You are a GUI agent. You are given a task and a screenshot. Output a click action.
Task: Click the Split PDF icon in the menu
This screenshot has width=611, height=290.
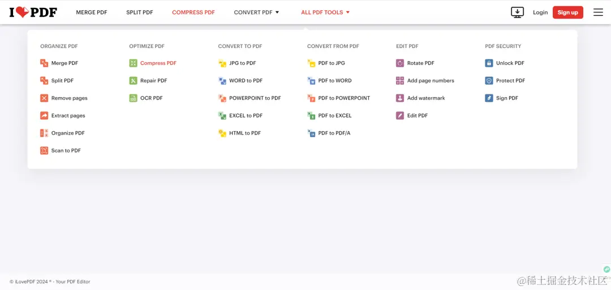(x=44, y=81)
